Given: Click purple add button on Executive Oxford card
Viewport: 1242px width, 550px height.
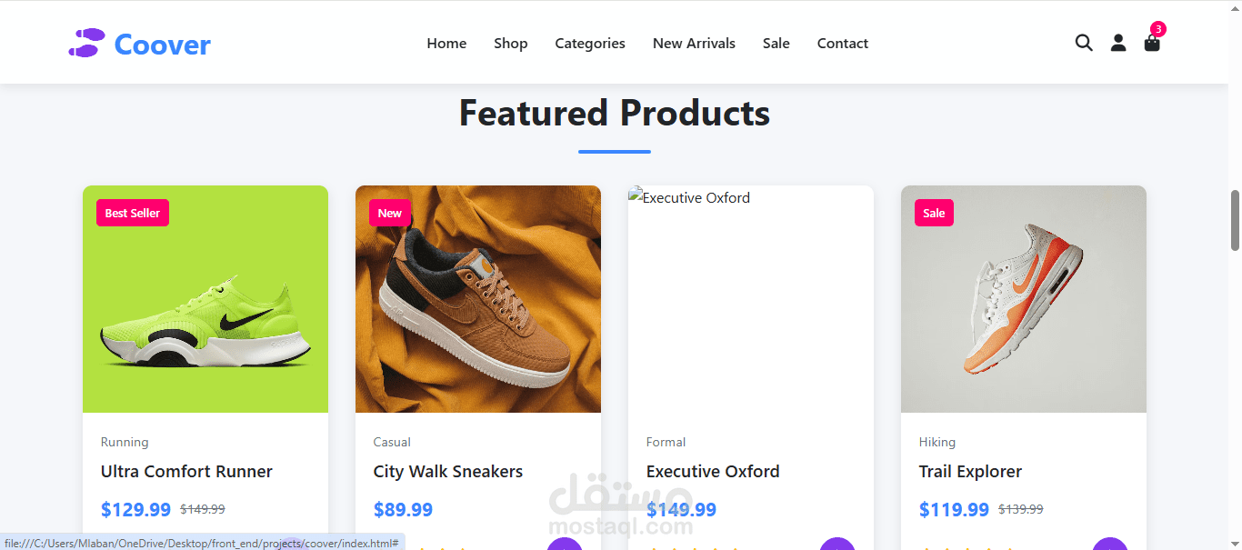Looking at the screenshot, I should coord(836,545).
